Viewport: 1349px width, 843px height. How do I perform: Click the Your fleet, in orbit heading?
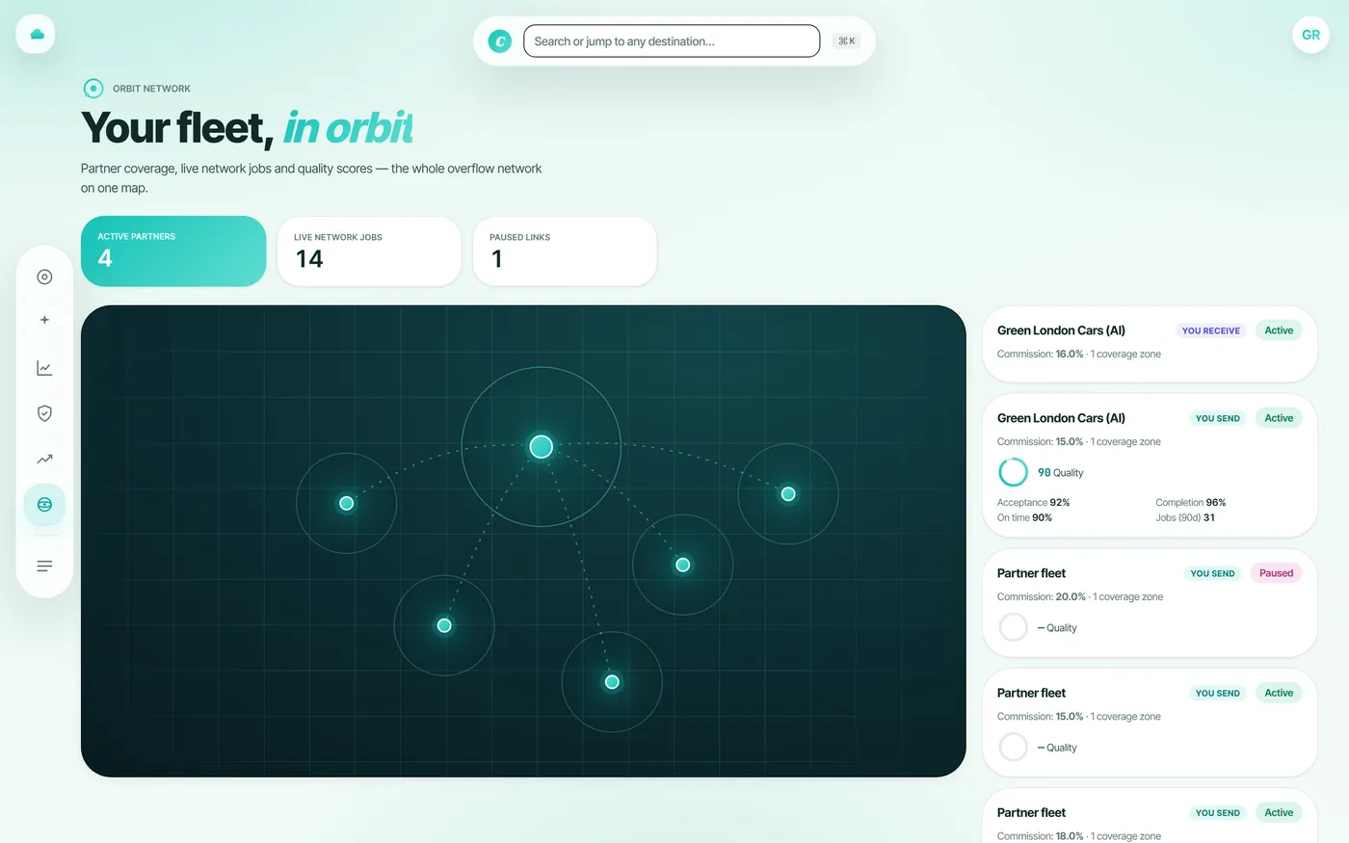248,127
